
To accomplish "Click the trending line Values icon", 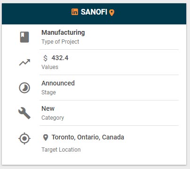I will pos(24,62).
